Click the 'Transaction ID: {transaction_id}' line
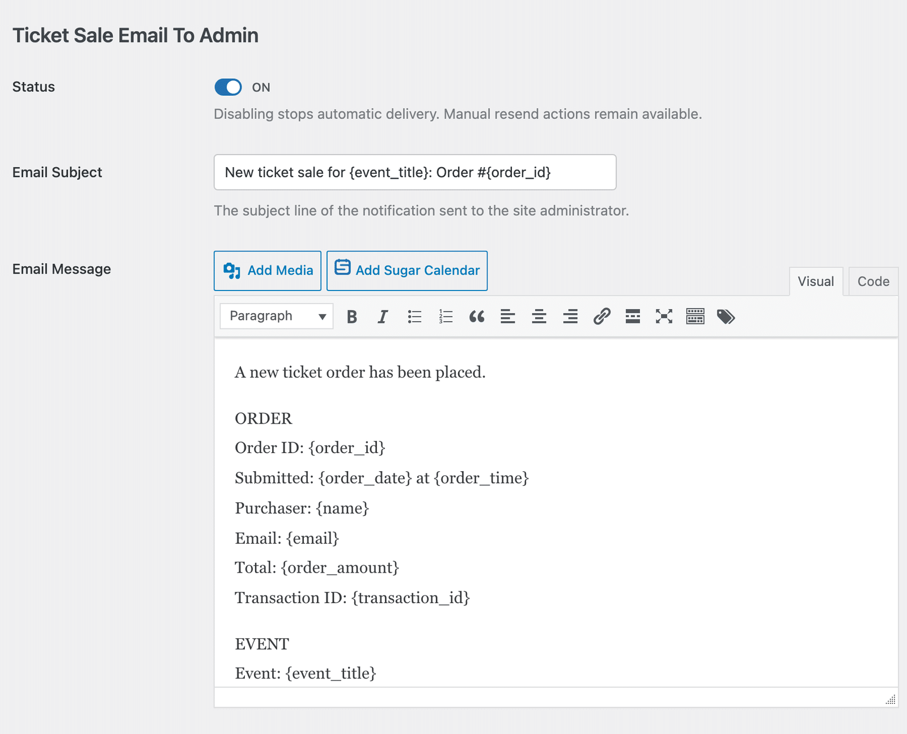Viewport: 907px width, 734px height. tap(353, 598)
